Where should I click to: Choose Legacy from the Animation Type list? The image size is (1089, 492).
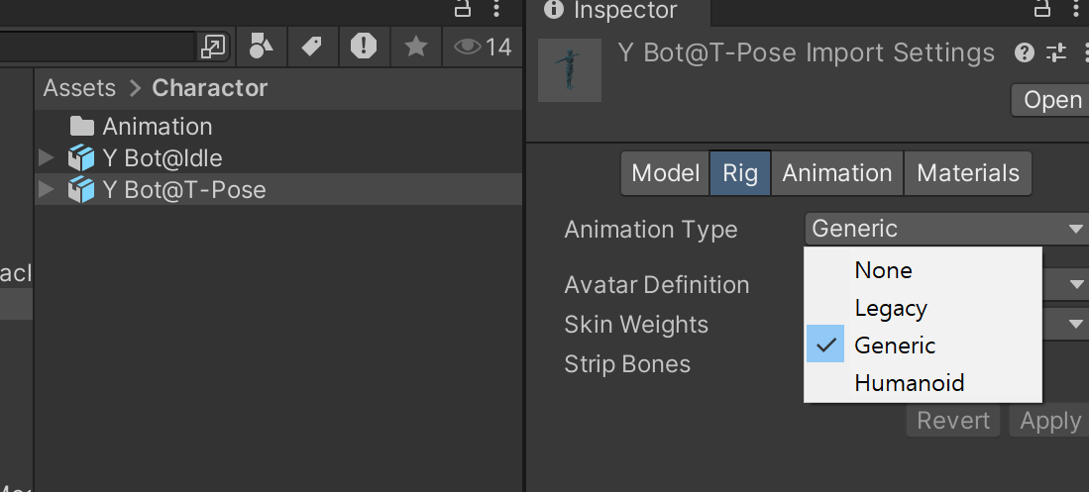pyautogui.click(x=891, y=308)
